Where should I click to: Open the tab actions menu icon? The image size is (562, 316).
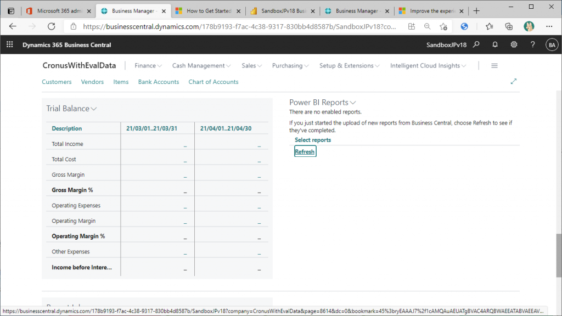11,11
